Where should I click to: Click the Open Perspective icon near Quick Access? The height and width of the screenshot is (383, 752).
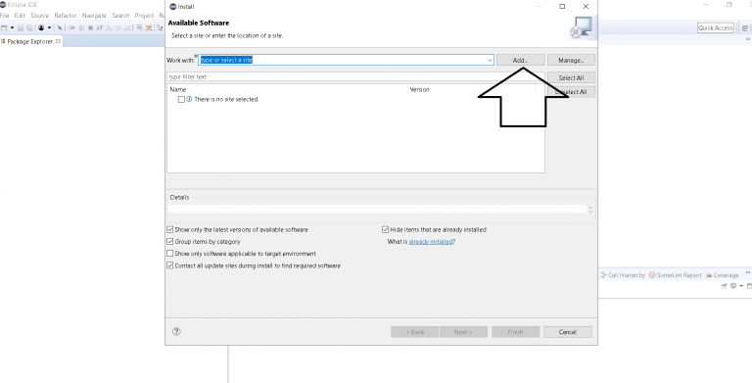point(745,27)
